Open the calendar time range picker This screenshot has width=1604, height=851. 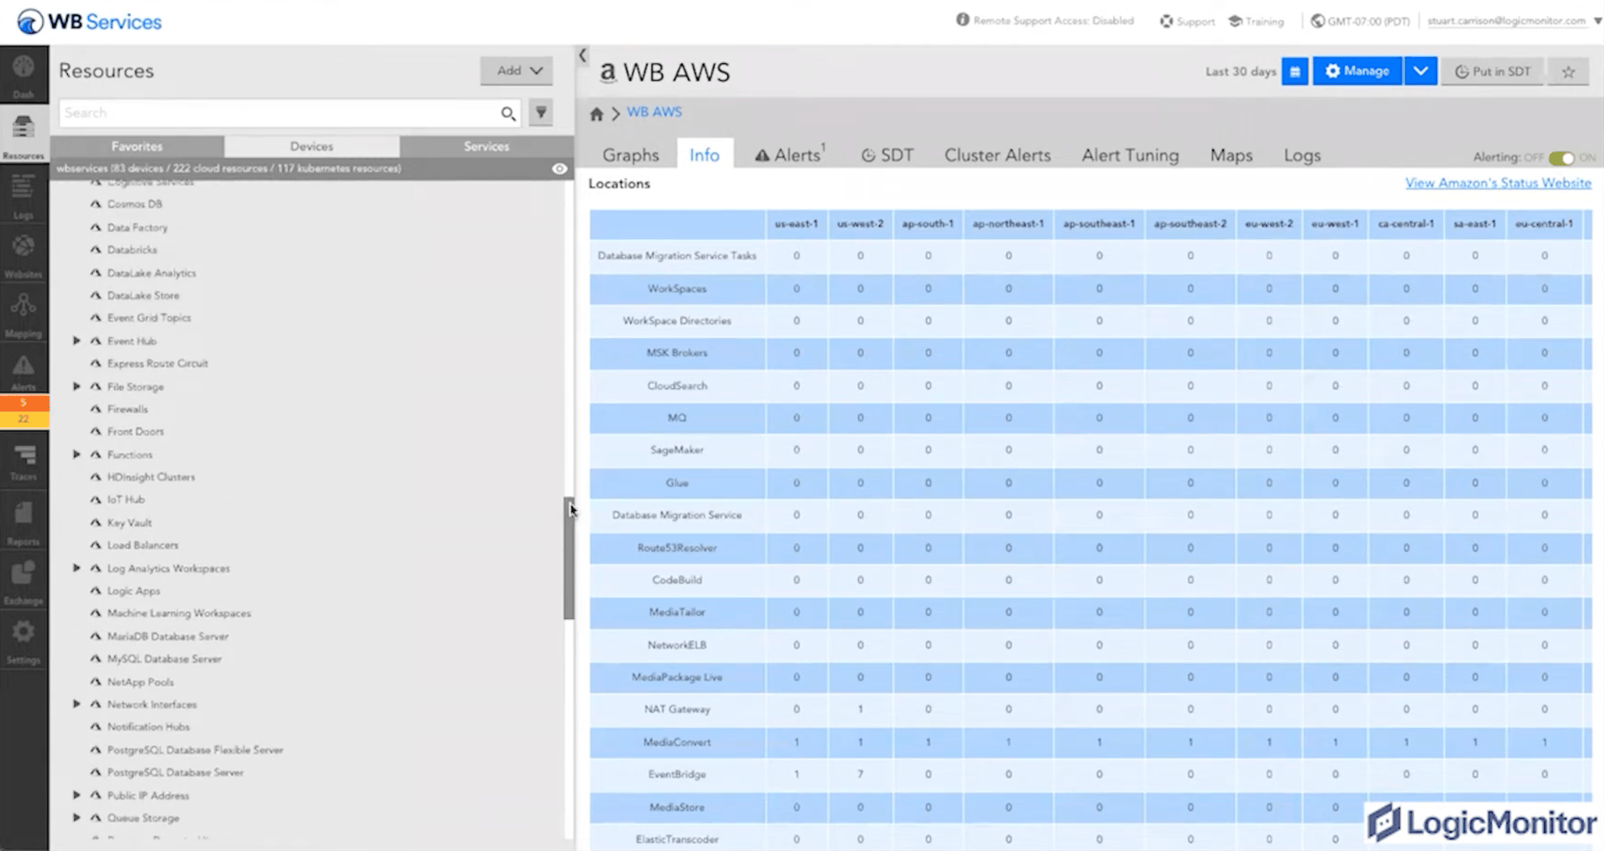[x=1294, y=71]
